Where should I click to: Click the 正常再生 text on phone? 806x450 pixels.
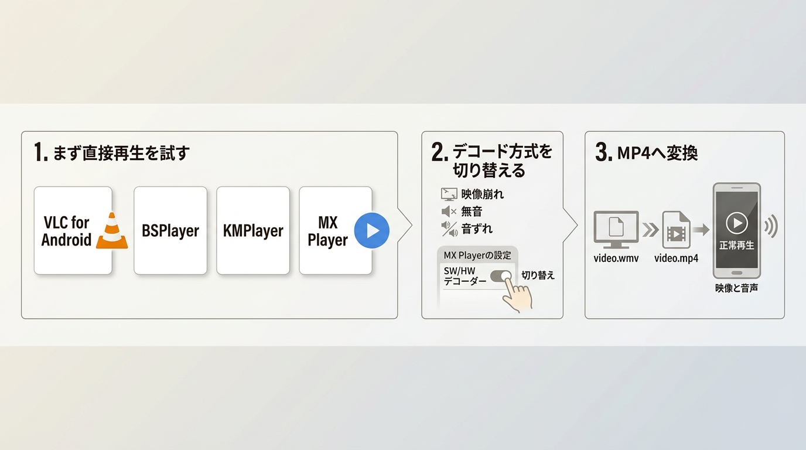(737, 246)
